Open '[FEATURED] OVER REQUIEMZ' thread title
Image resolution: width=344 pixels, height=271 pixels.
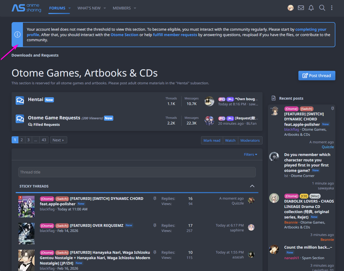97,225
